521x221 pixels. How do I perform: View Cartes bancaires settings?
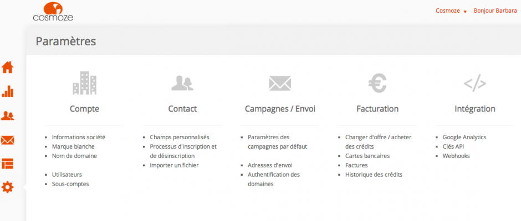click(367, 156)
